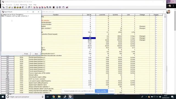Image resolution: width=176 pixels, height=99 pixels.
Task: Tick Display checkbox for Checking the region setting
Action: 156,77
